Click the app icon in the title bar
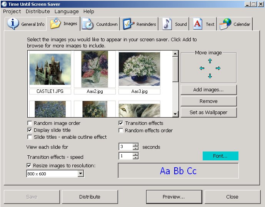Screen dimensions: 265x207 (x=4, y=4)
